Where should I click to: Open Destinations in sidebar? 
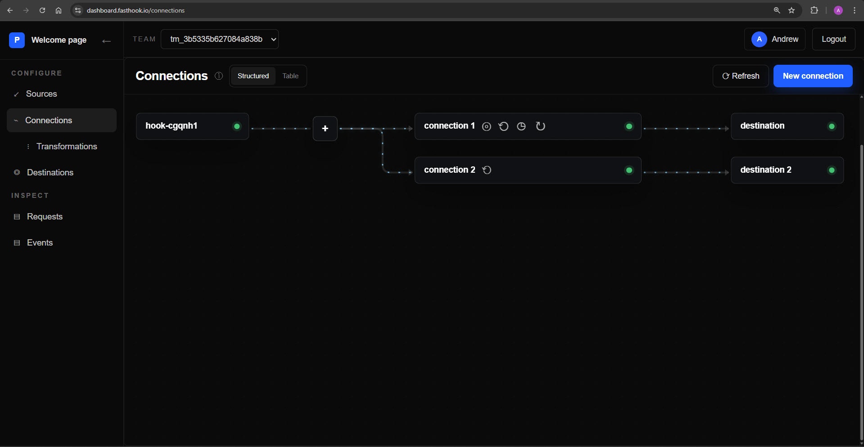(62, 172)
